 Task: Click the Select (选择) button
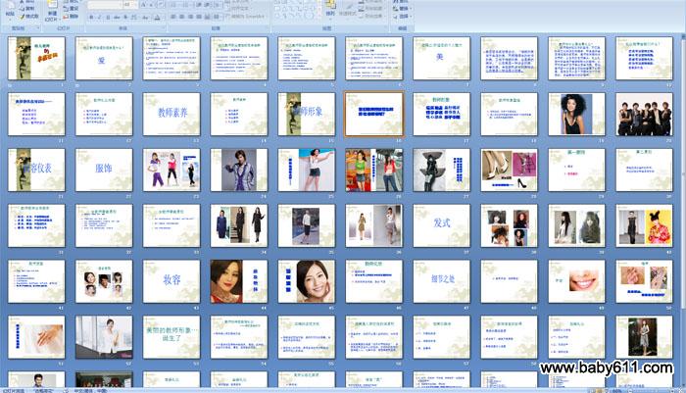pyautogui.click(x=402, y=17)
